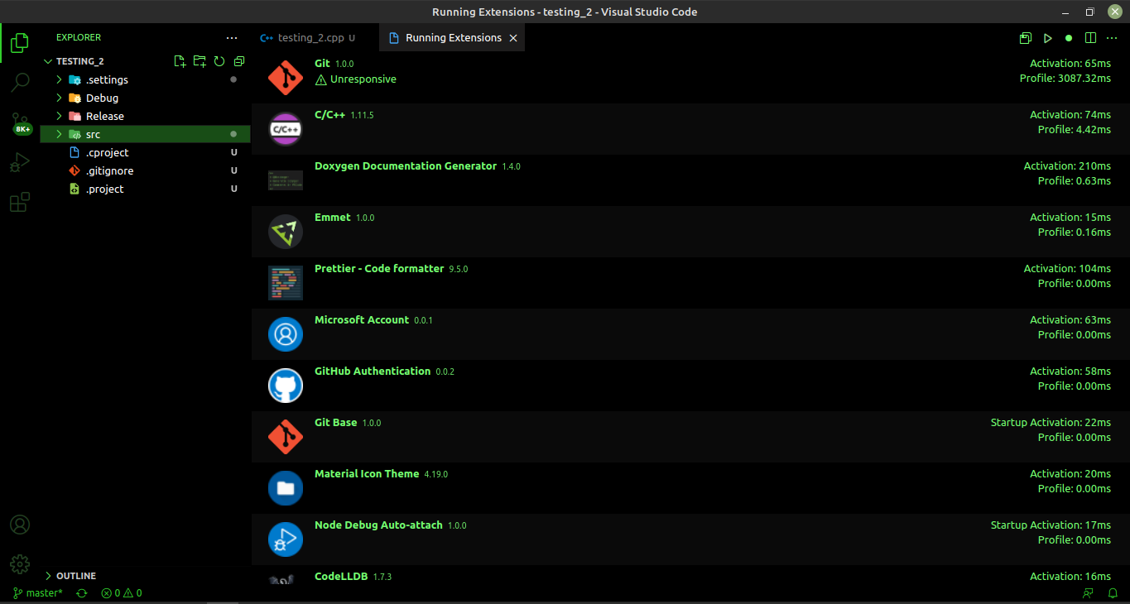Click the Git extension name
This screenshot has height=604, width=1130.
(322, 64)
